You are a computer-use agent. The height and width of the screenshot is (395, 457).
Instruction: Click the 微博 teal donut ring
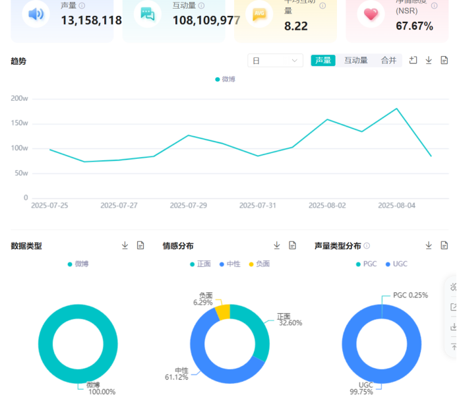tap(46, 344)
